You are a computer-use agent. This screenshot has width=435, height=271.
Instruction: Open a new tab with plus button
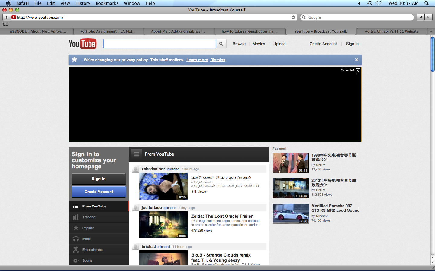[431, 31]
